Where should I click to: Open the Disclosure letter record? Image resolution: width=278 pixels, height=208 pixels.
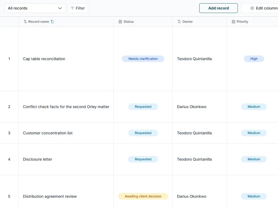click(x=37, y=159)
